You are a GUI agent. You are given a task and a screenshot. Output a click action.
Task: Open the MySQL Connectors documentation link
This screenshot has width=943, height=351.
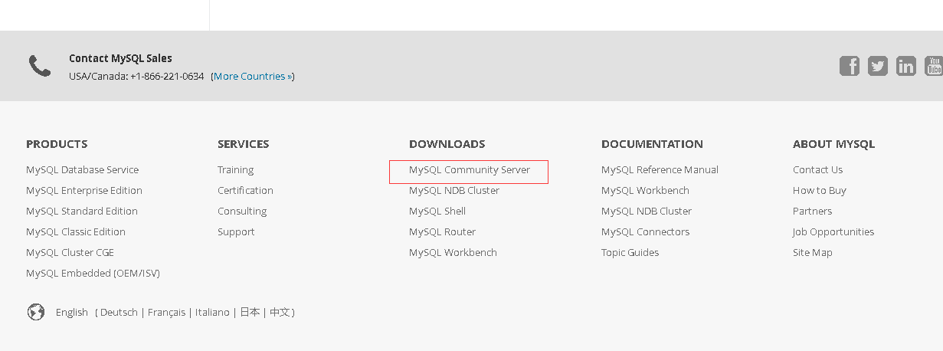[x=645, y=232]
